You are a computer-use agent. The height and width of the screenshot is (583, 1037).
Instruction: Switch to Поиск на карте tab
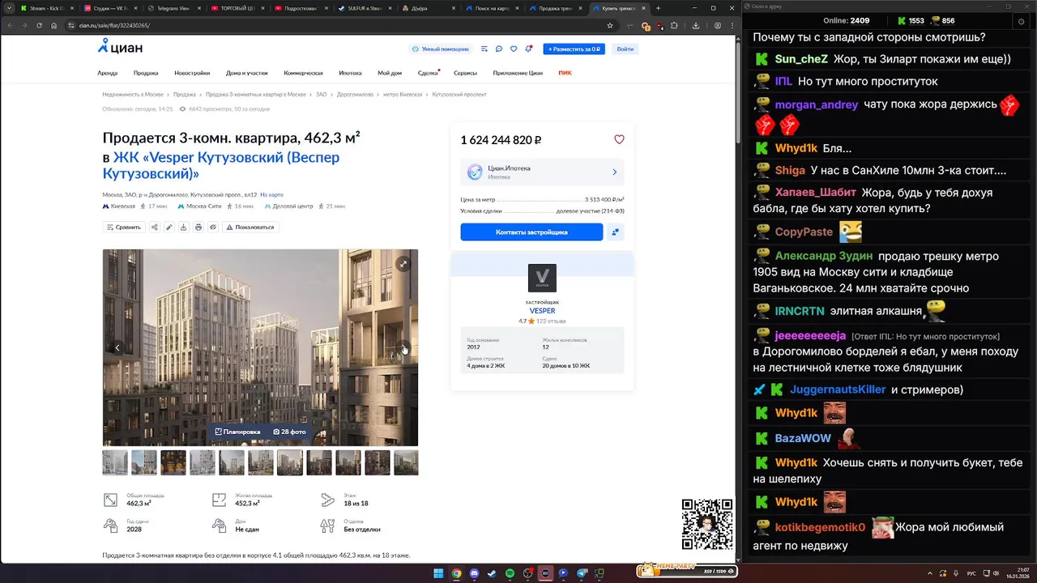(x=491, y=8)
